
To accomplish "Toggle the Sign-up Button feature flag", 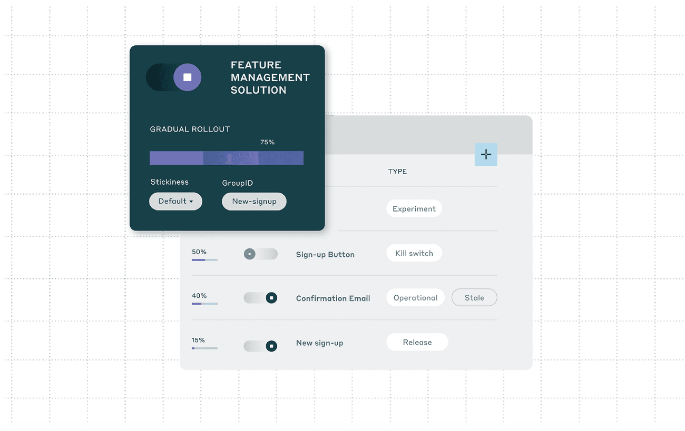I will [x=260, y=254].
